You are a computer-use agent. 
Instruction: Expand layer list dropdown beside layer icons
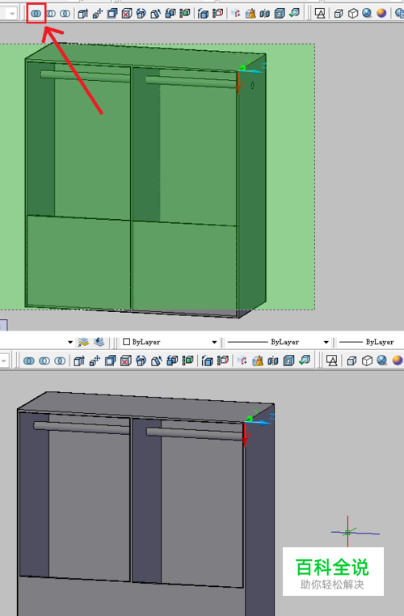(70, 342)
